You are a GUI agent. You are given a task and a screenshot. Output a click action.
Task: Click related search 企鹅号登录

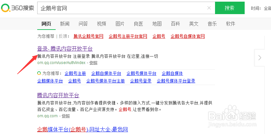coord(141,81)
